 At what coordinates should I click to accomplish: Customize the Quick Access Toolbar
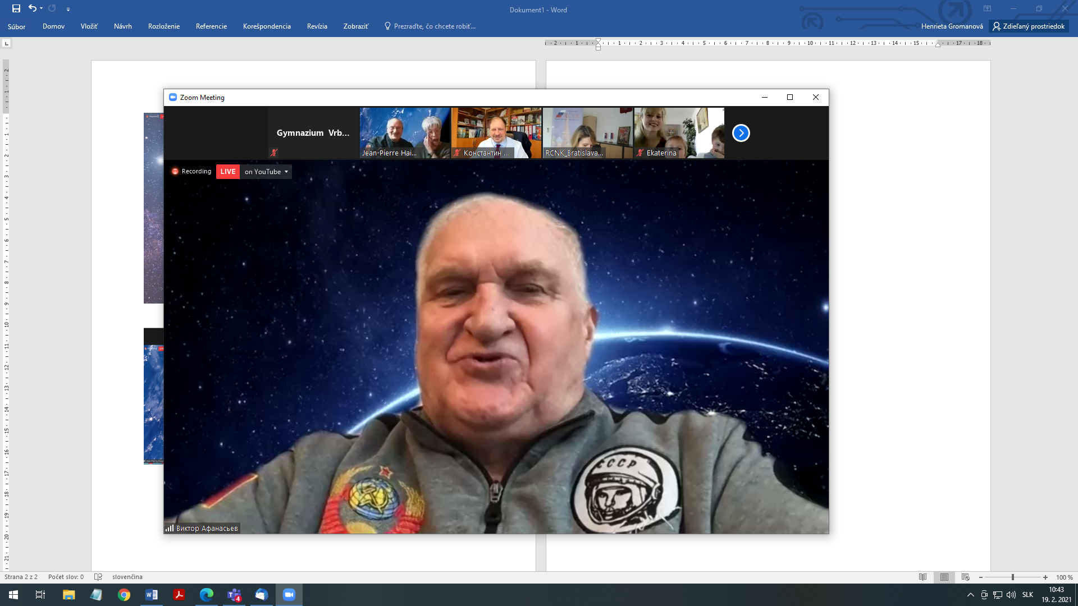(68, 9)
